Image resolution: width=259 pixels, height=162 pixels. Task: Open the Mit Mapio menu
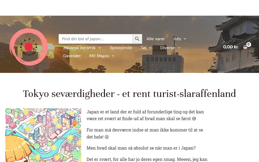[99, 56]
